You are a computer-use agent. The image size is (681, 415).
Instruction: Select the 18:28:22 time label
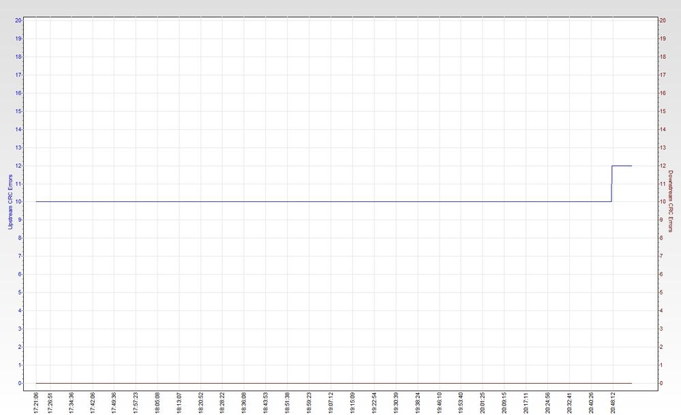point(222,403)
